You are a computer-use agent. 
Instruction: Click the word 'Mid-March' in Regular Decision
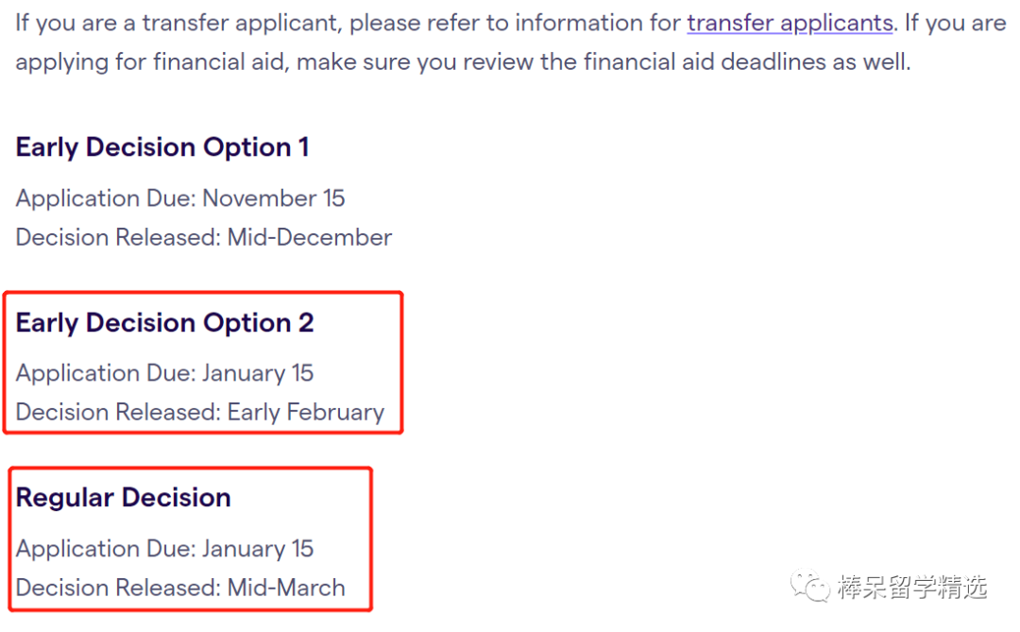pyautogui.click(x=286, y=588)
